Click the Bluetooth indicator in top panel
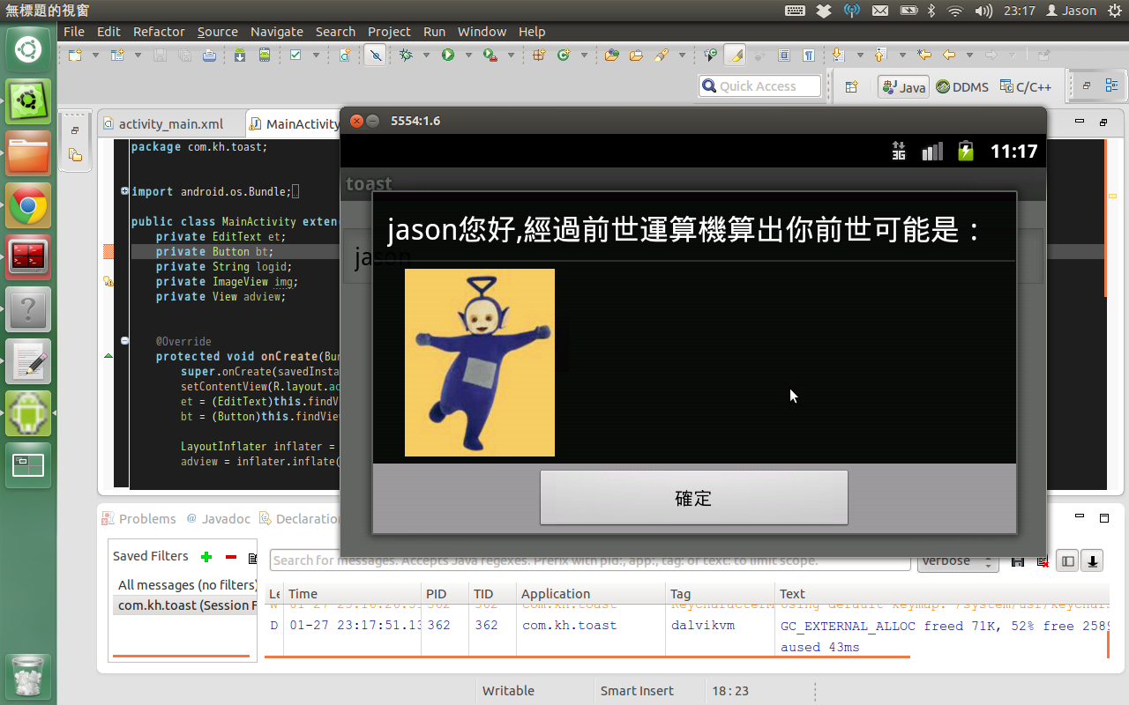This screenshot has height=705, width=1129. [x=931, y=11]
